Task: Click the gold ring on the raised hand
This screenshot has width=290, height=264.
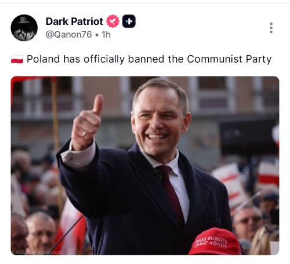Action: 85,133
